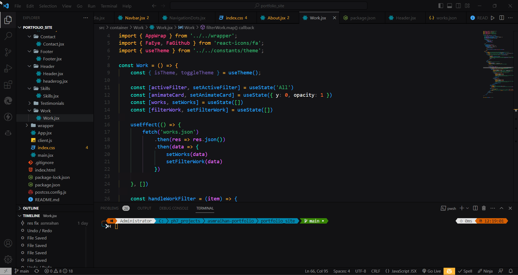Select the Thunder Client lightning icon
This screenshot has width=518, height=275.
[8, 117]
